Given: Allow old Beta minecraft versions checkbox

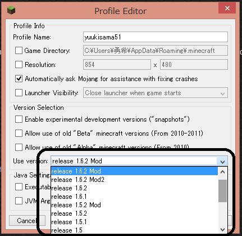Looking at the screenshot, I should pyautogui.click(x=19, y=133).
